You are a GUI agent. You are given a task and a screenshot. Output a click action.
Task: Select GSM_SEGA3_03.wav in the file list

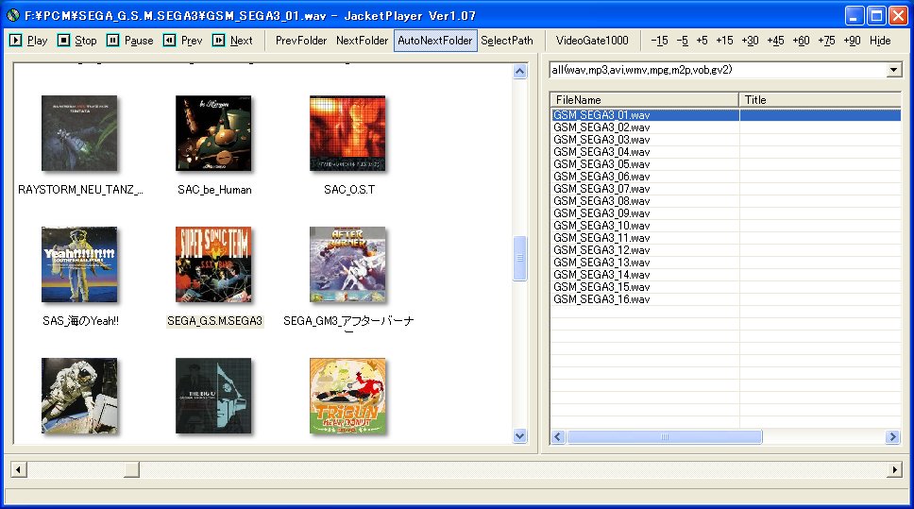(x=601, y=140)
